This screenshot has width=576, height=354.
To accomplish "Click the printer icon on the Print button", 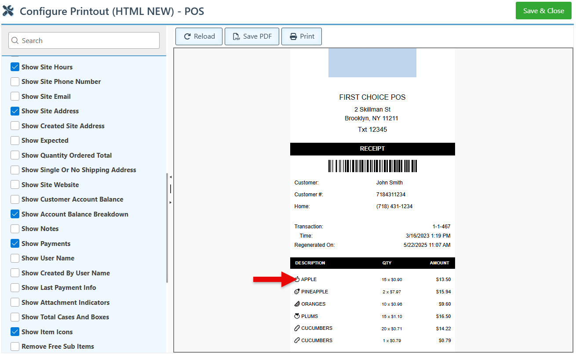I will click(x=293, y=36).
